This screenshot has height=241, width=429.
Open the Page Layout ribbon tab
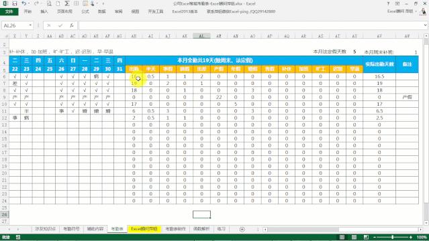(x=65, y=11)
